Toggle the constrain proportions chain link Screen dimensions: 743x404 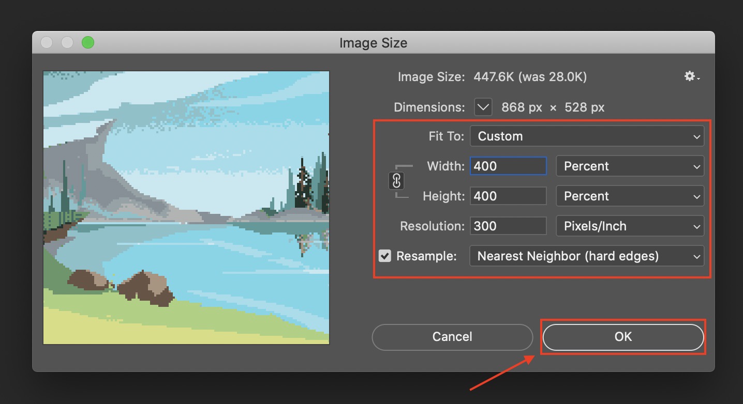[x=397, y=181]
